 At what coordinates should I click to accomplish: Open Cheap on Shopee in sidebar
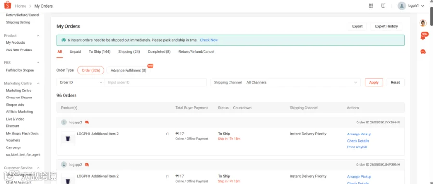tap(19, 98)
